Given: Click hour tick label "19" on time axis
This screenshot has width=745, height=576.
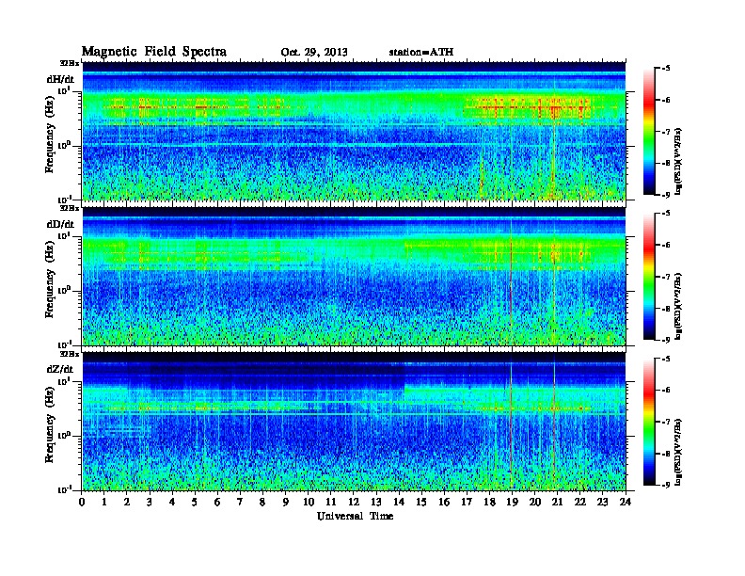Looking at the screenshot, I should [512, 502].
